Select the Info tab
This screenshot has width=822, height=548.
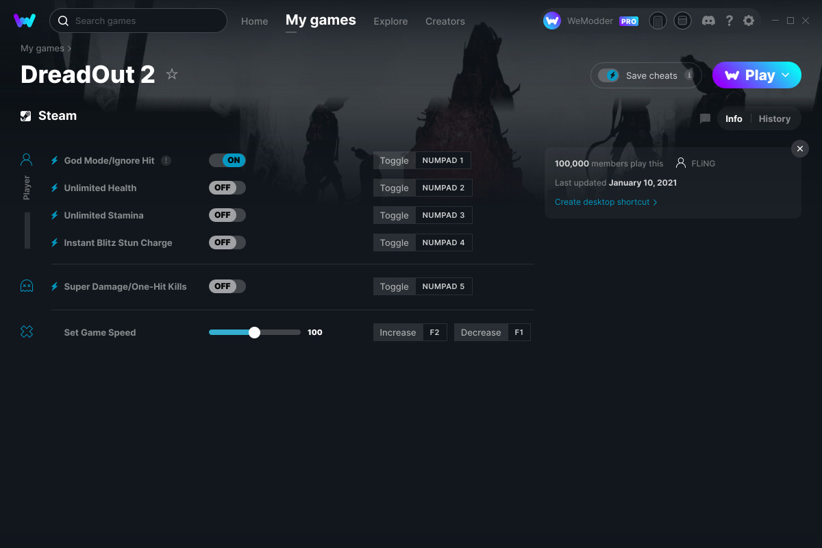coord(734,119)
